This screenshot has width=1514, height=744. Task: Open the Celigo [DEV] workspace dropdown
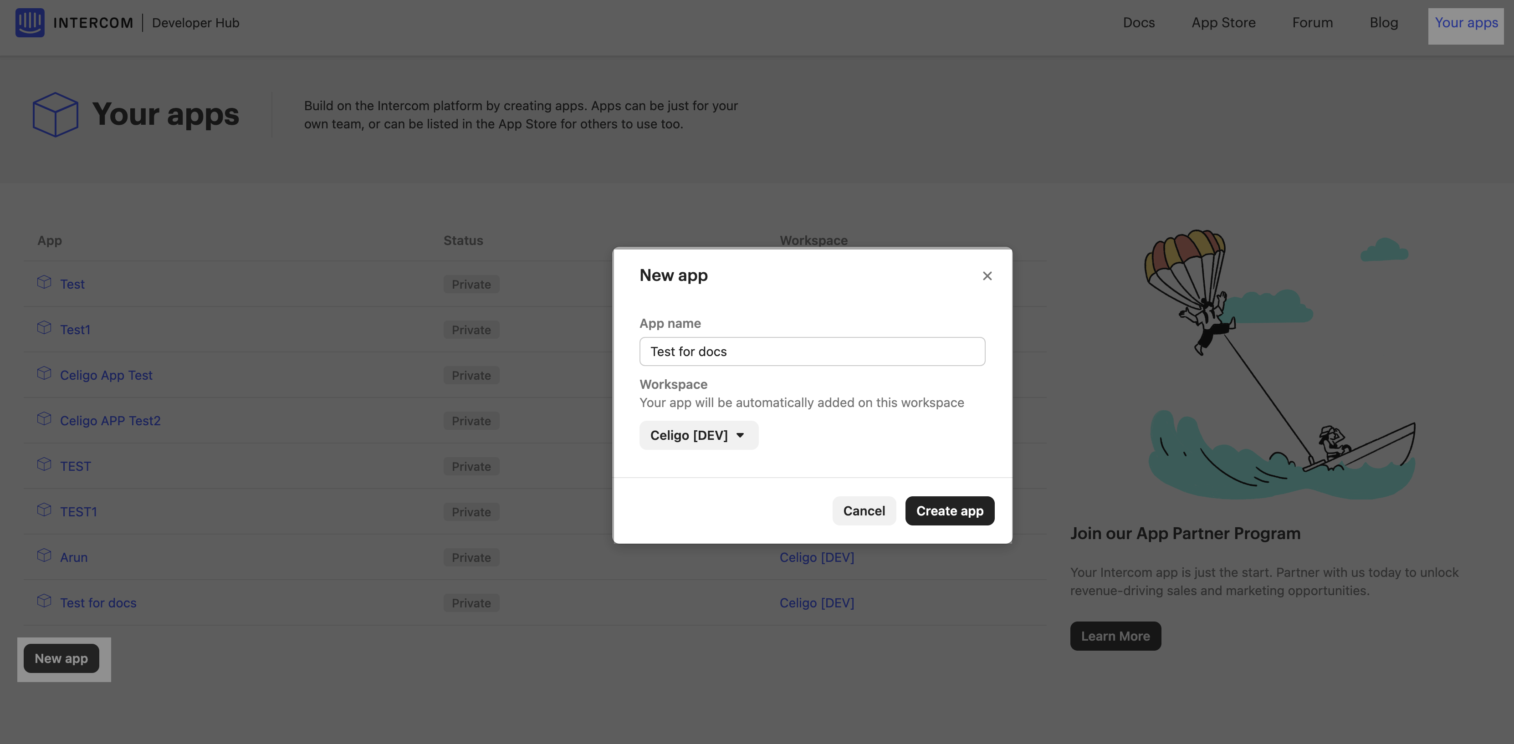[x=699, y=435]
